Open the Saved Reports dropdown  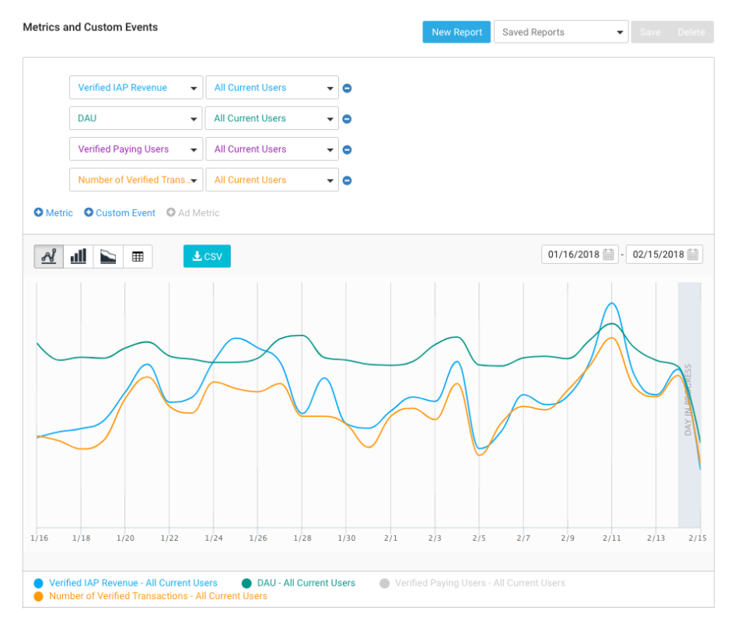561,33
